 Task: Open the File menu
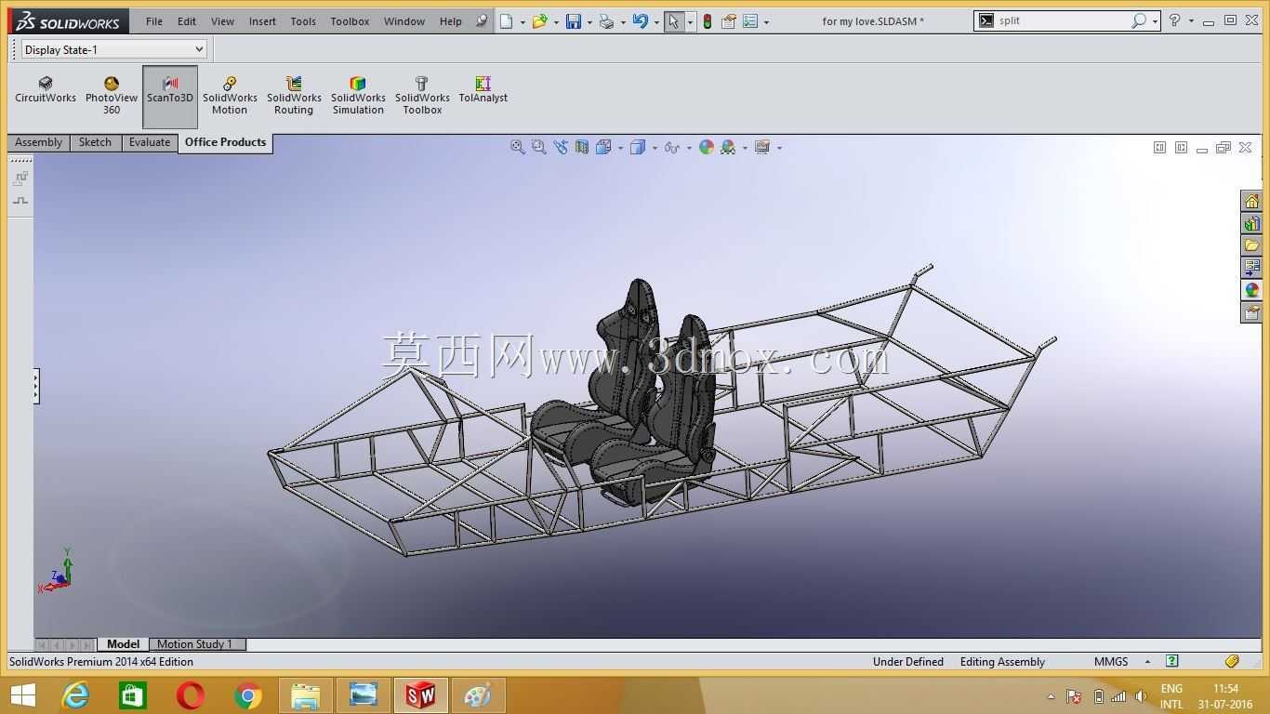[154, 21]
